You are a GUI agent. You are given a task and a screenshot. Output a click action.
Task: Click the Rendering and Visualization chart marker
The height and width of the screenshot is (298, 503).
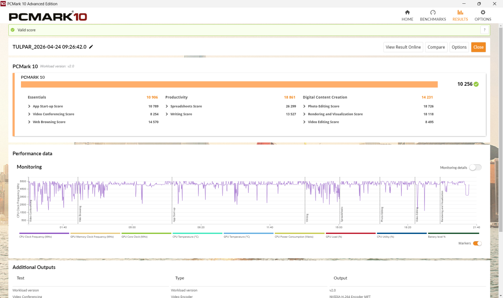tap(442, 206)
